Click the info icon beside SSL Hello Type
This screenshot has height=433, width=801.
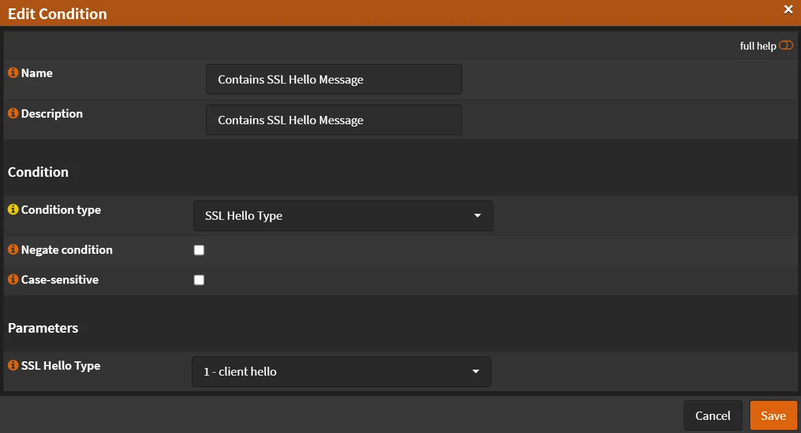[13, 366]
